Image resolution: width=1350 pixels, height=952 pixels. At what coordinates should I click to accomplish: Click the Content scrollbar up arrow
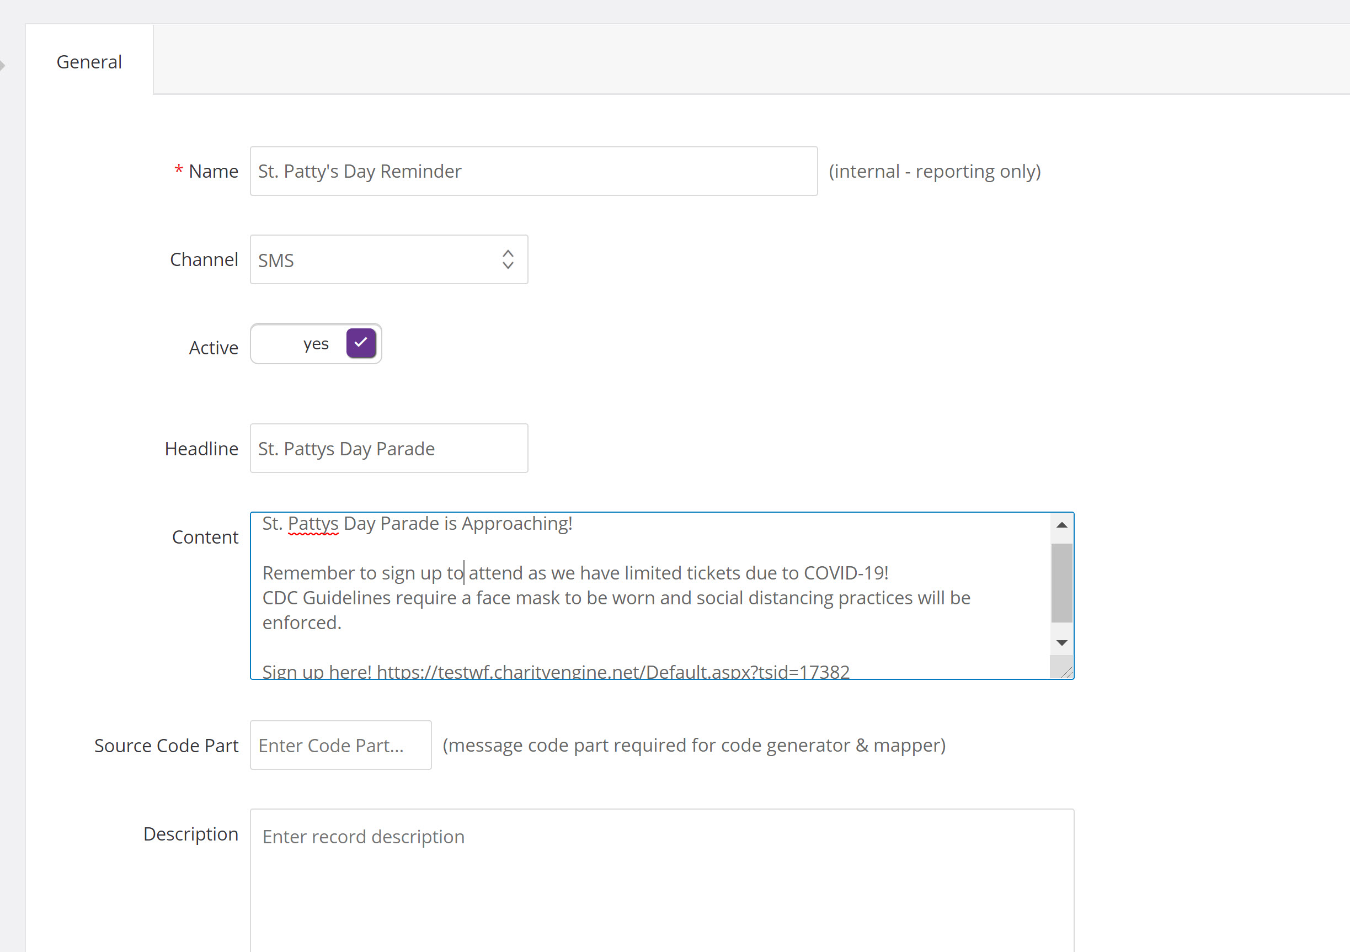1061,525
